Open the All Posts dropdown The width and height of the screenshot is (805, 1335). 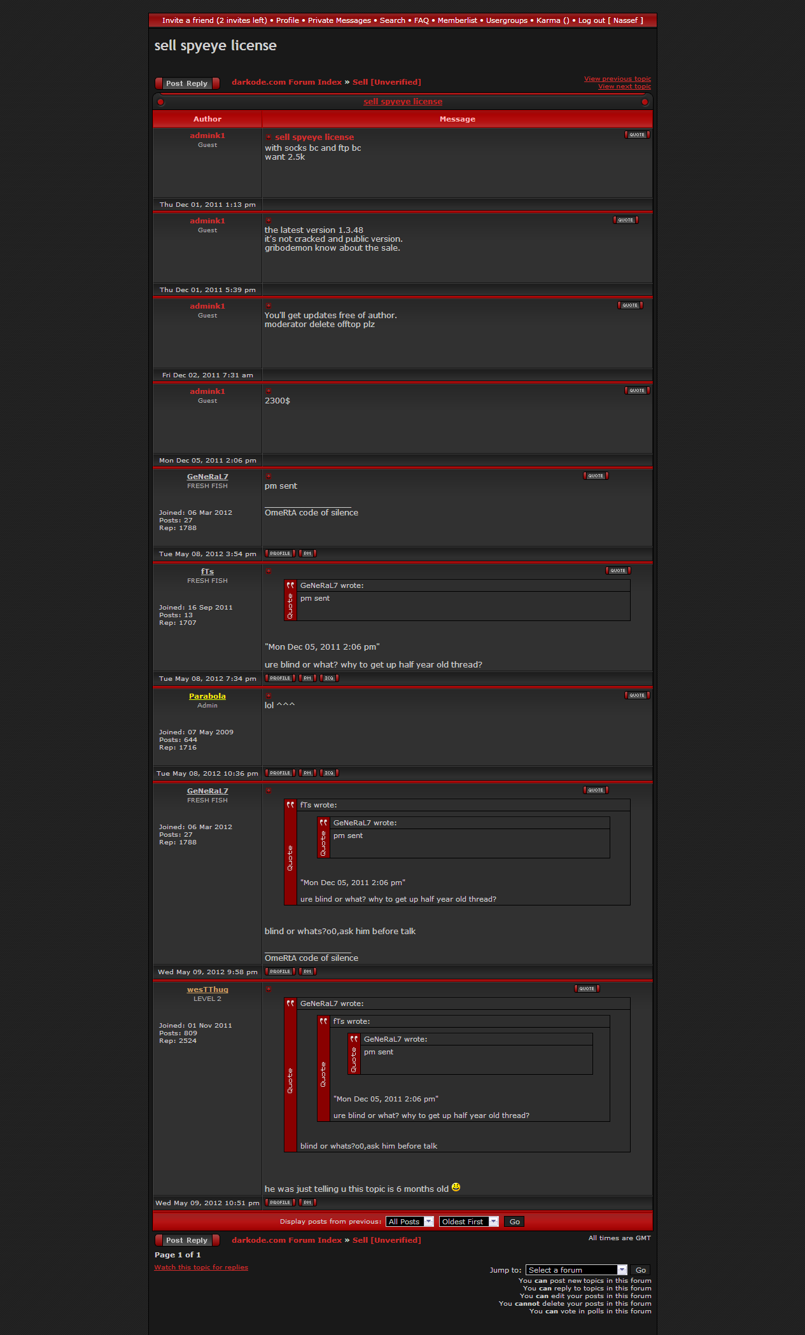[410, 1222]
